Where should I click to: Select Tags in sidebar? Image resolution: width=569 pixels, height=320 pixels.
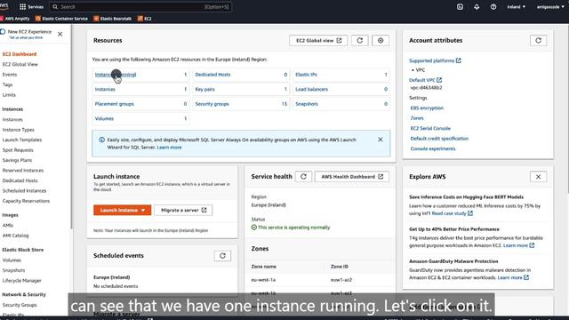[x=7, y=84]
